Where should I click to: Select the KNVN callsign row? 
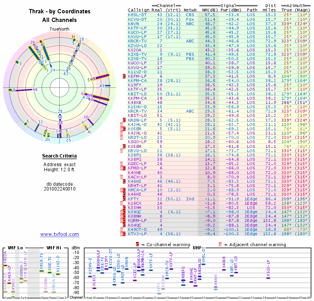click(133, 24)
